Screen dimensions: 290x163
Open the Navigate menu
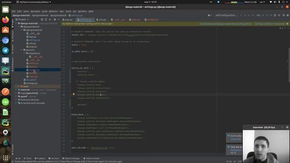pos(35,11)
